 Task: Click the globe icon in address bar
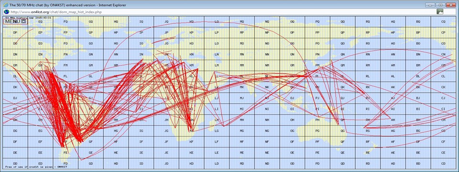[6, 11]
